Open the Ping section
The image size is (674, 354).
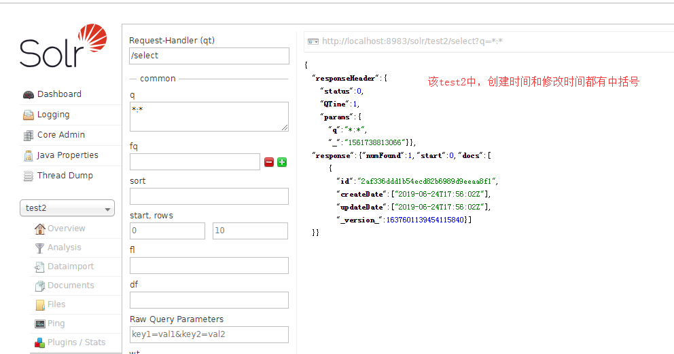56,323
